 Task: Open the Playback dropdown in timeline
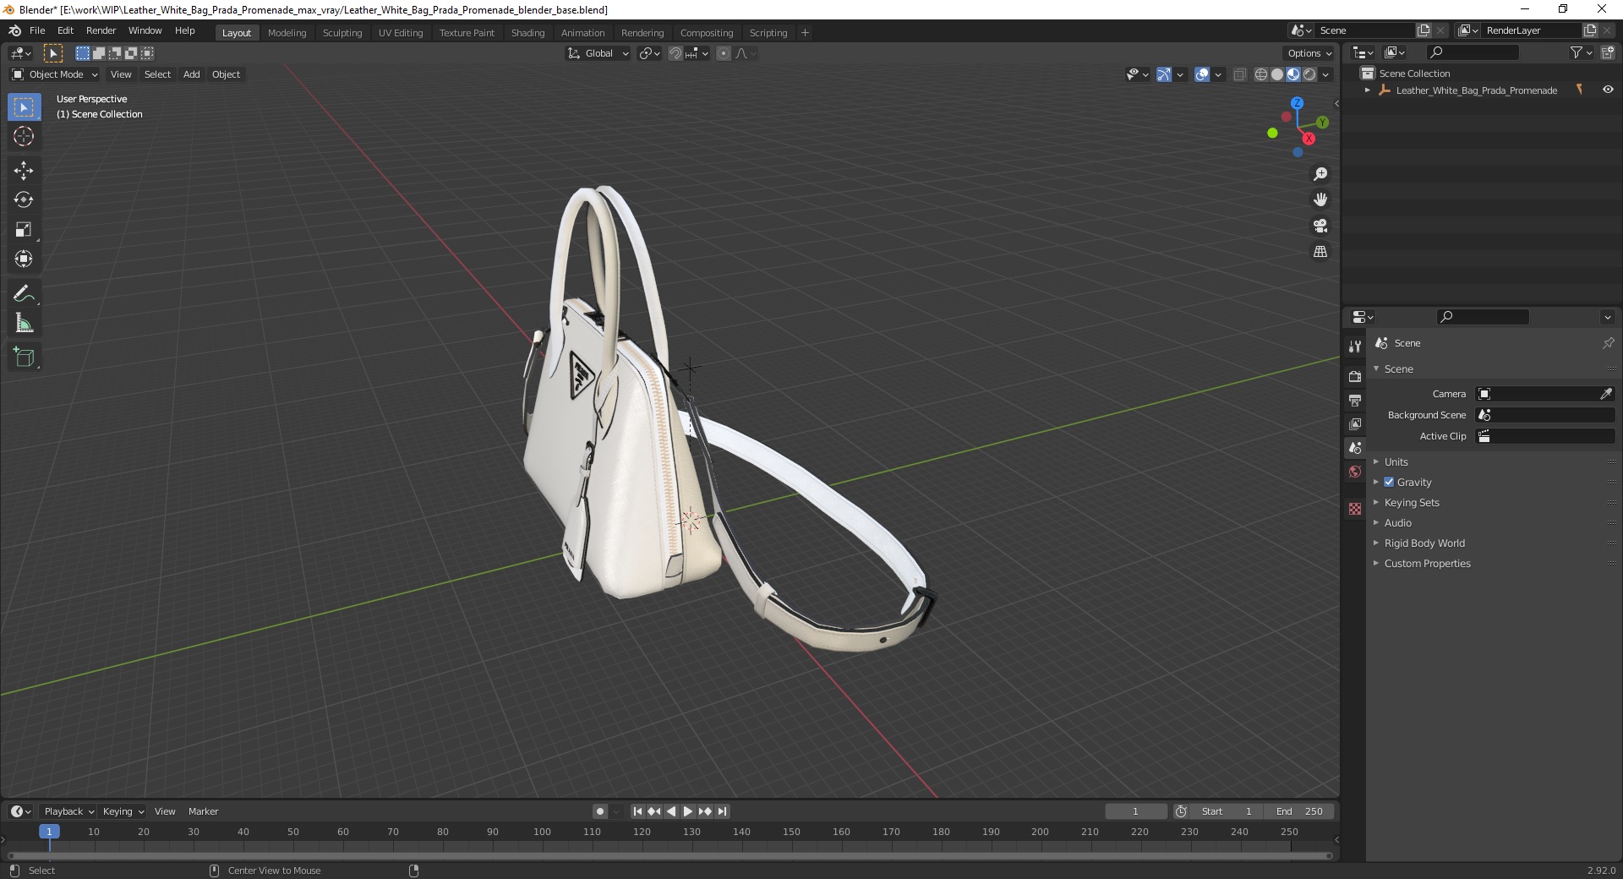click(68, 811)
